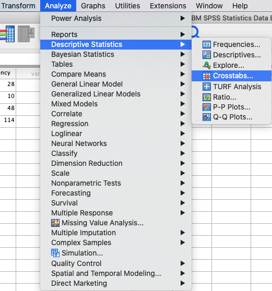This screenshot has height=291, width=272.
Task: Click the Q-Q Plots icon
Action: pos(206,117)
